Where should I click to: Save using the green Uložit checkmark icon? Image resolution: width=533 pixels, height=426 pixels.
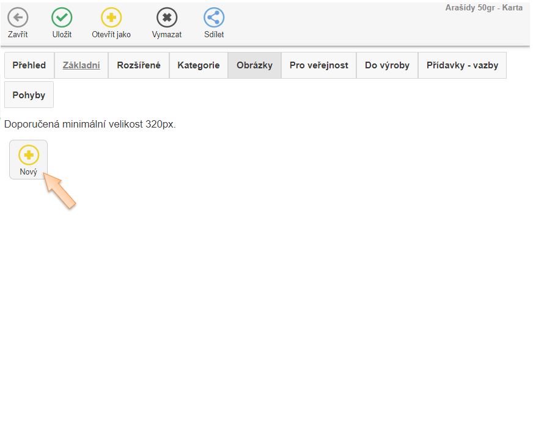tap(62, 18)
